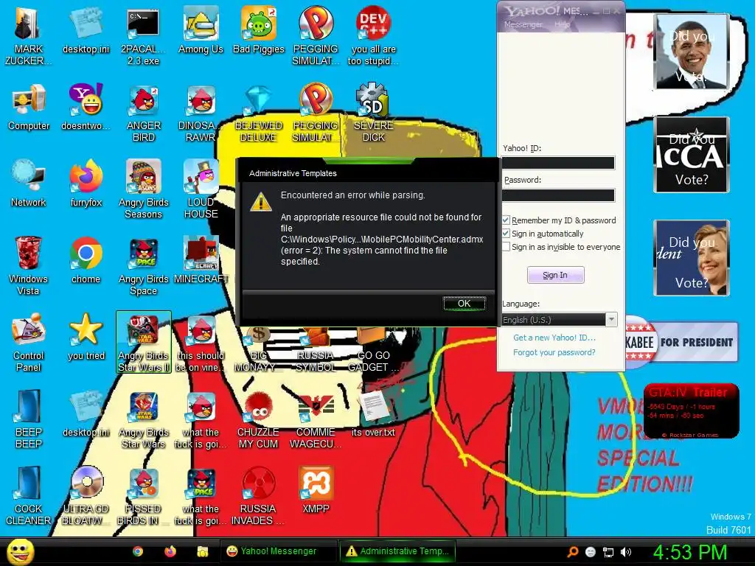
Task: Open the first PEGGING SIMULAT... icon beside Bad Piggies
Action: pos(316,35)
